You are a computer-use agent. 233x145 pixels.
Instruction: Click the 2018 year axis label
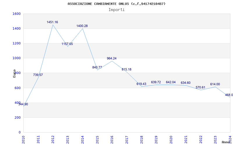142,140
